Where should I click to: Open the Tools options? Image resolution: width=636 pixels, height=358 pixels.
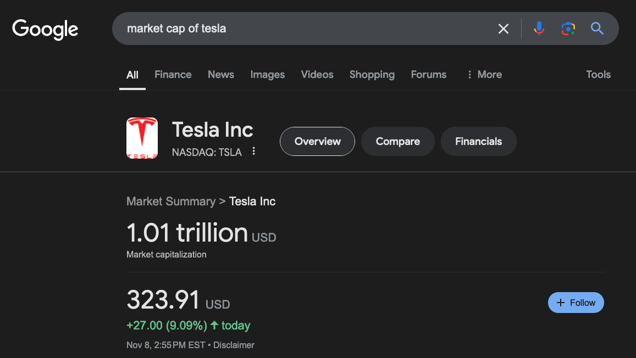(x=598, y=75)
